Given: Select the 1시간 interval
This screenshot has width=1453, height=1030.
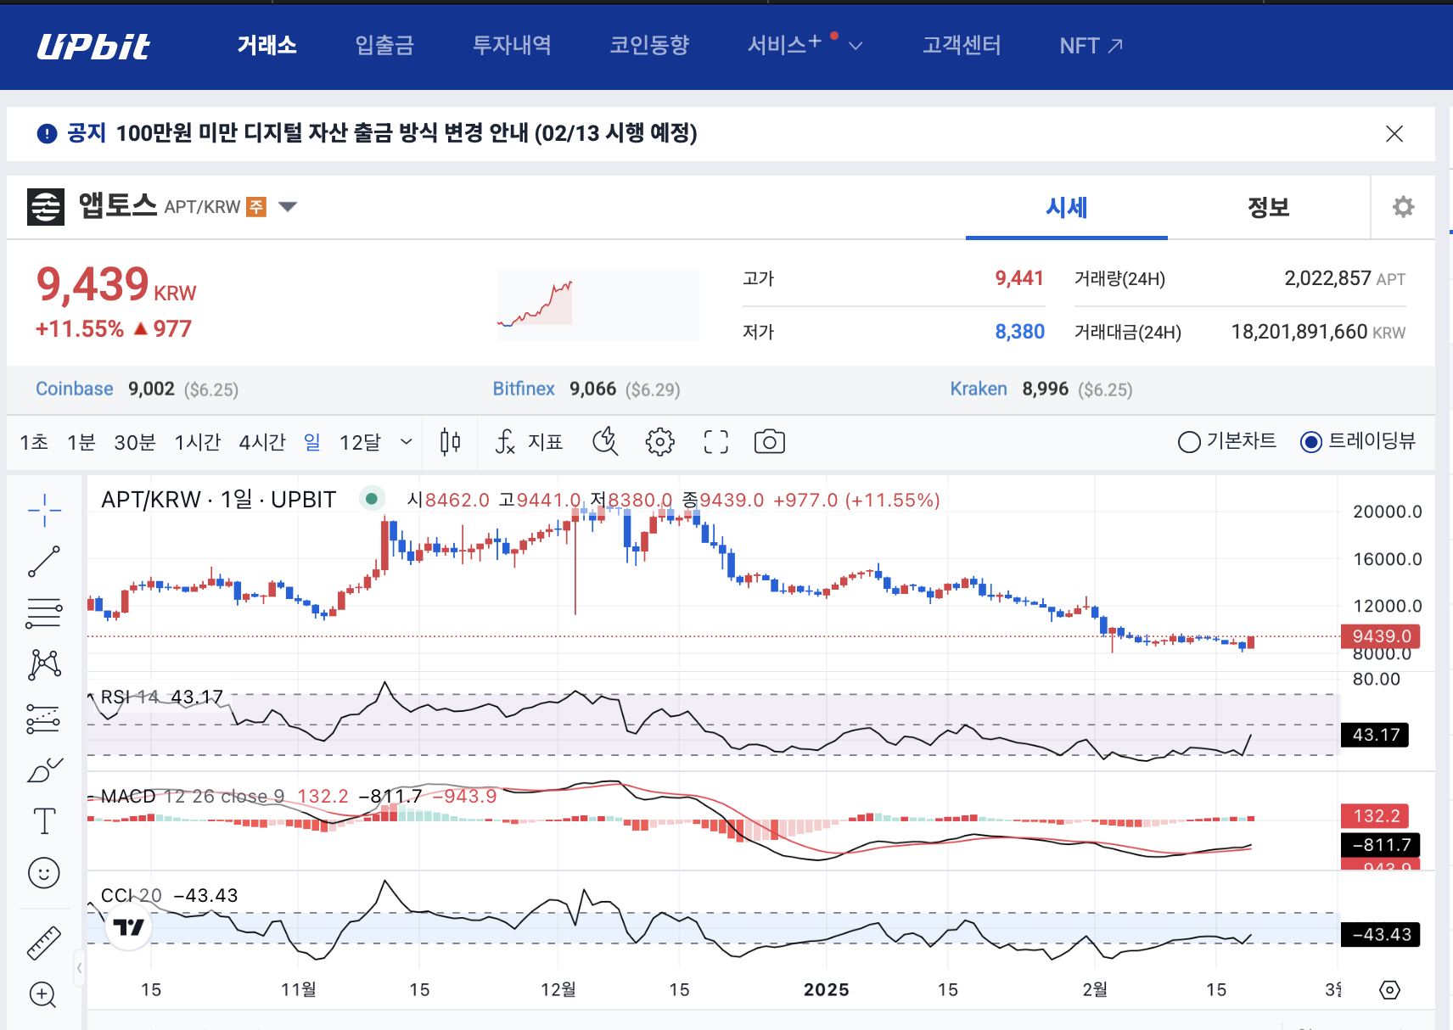Looking at the screenshot, I should pos(198,442).
